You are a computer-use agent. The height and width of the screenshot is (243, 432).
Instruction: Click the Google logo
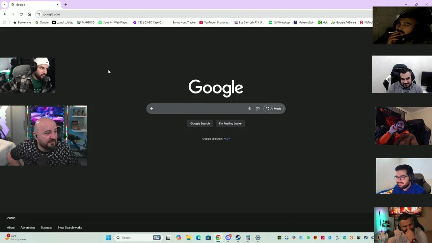[216, 88]
